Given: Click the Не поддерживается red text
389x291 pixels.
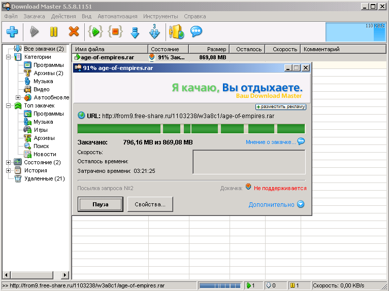Looking at the screenshot, I should coord(280,188).
